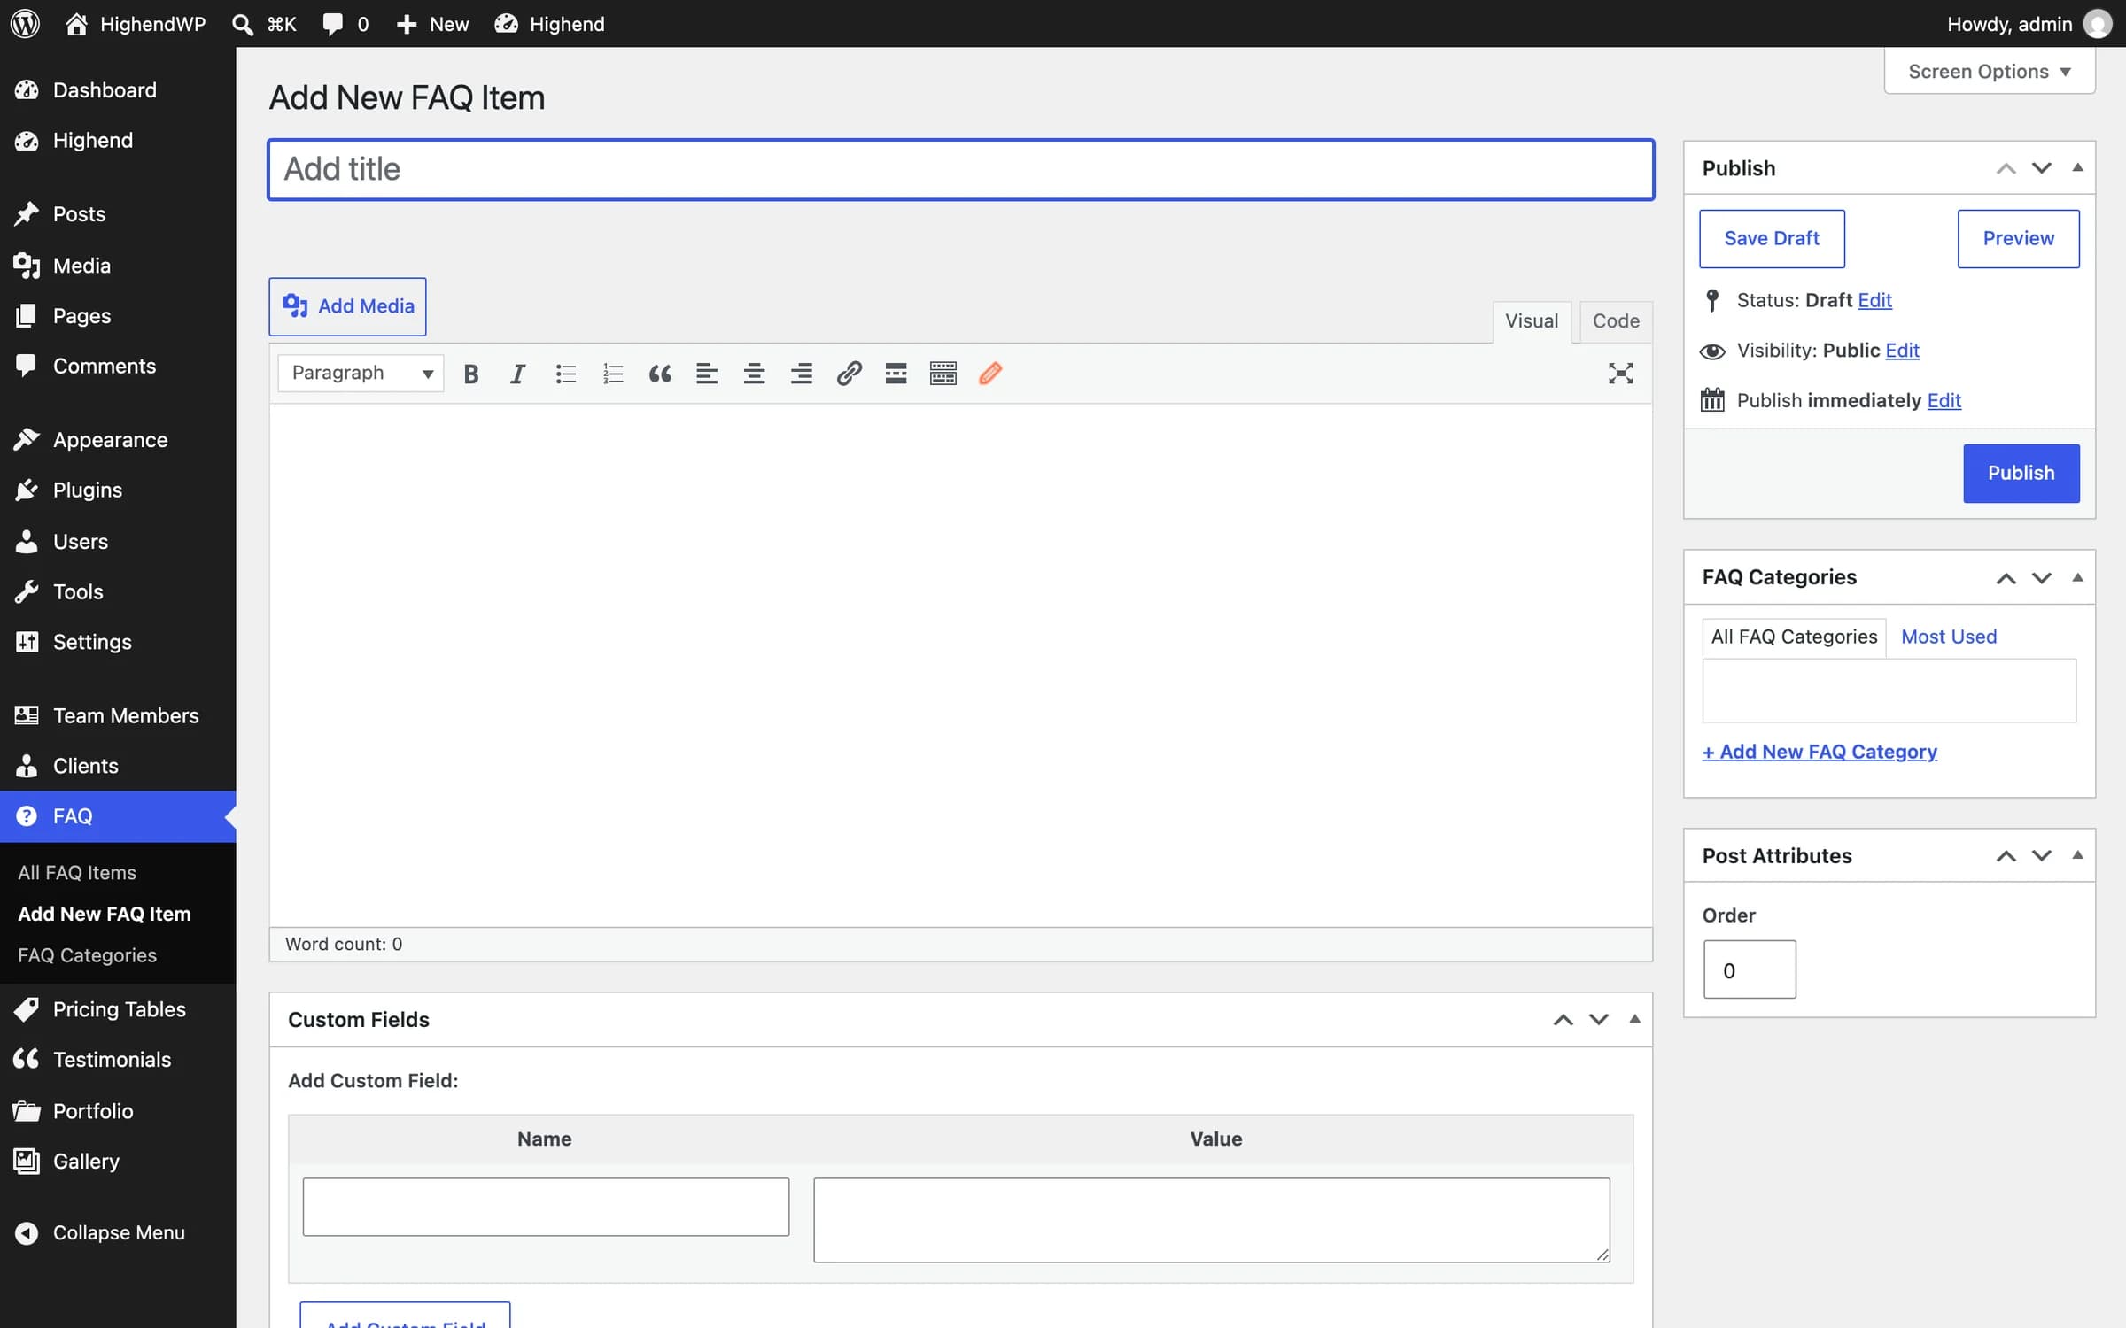Apply italic formatting in editor toolbar
The height and width of the screenshot is (1328, 2126).
click(518, 374)
